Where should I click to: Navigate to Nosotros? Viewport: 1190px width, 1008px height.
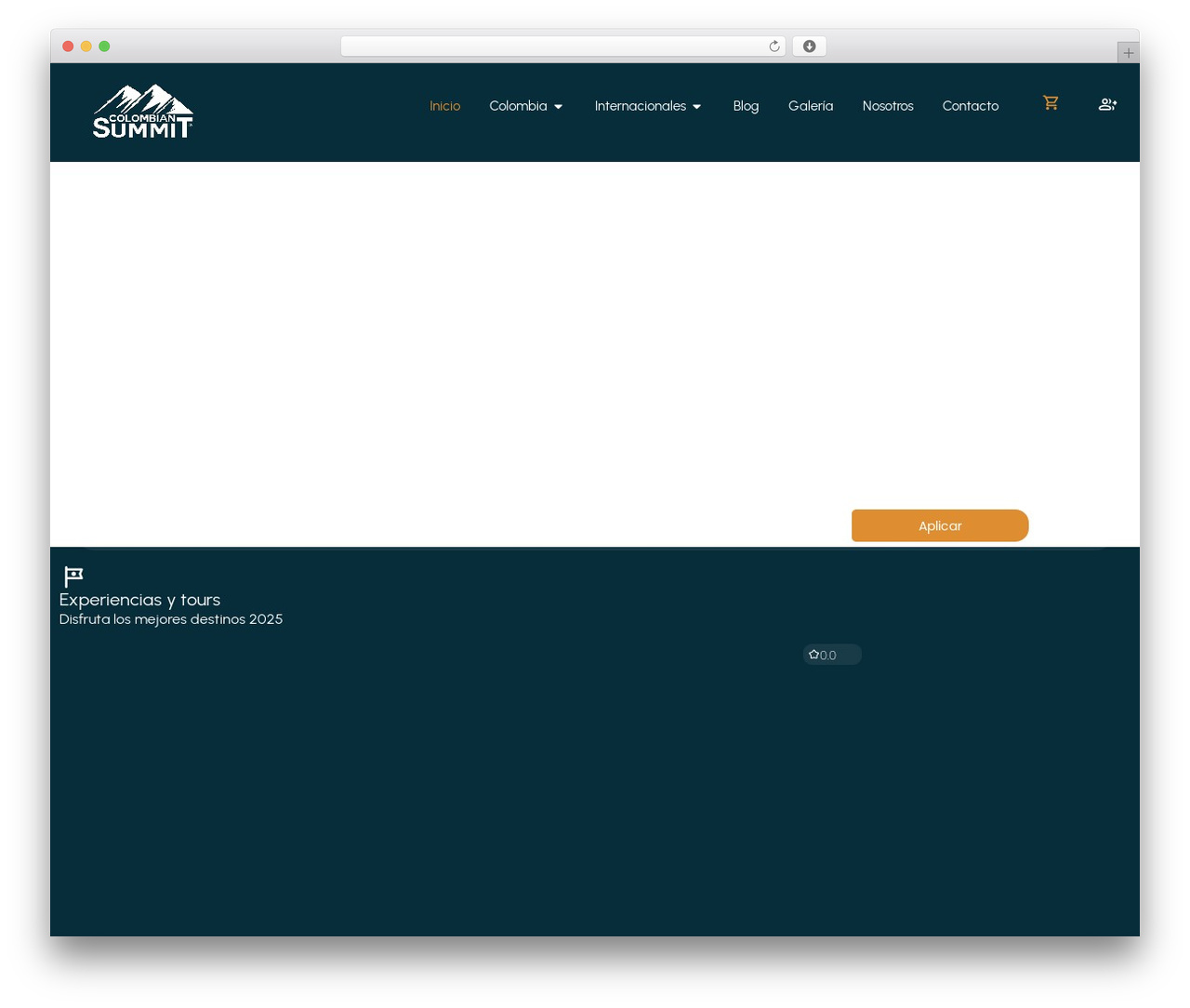point(888,106)
